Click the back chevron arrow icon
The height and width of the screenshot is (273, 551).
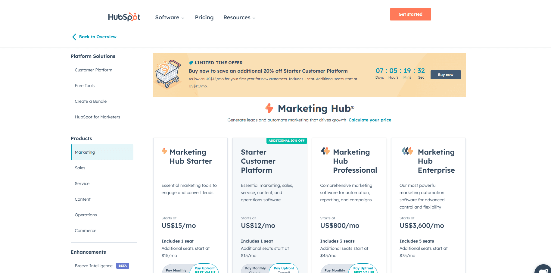[x=74, y=37]
